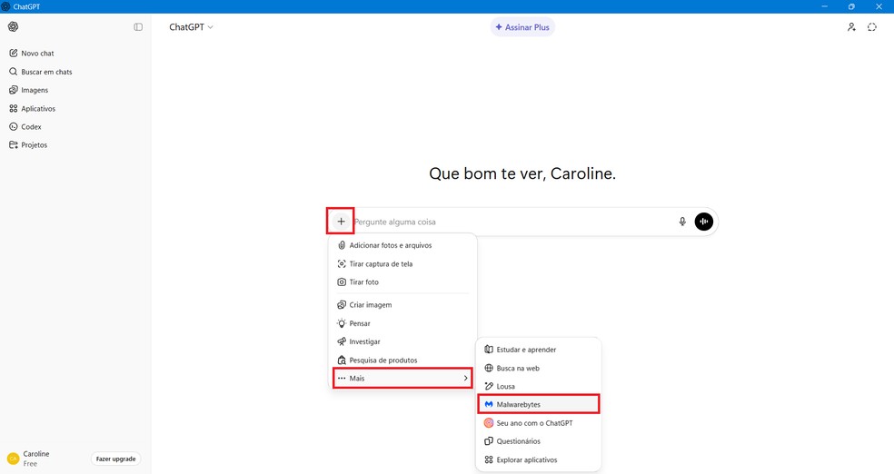The height and width of the screenshot is (474, 894).
Task: Select Tirar foto from the menu
Action: tap(402, 282)
